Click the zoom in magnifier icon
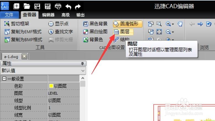The image size is (215, 121). 168,24
